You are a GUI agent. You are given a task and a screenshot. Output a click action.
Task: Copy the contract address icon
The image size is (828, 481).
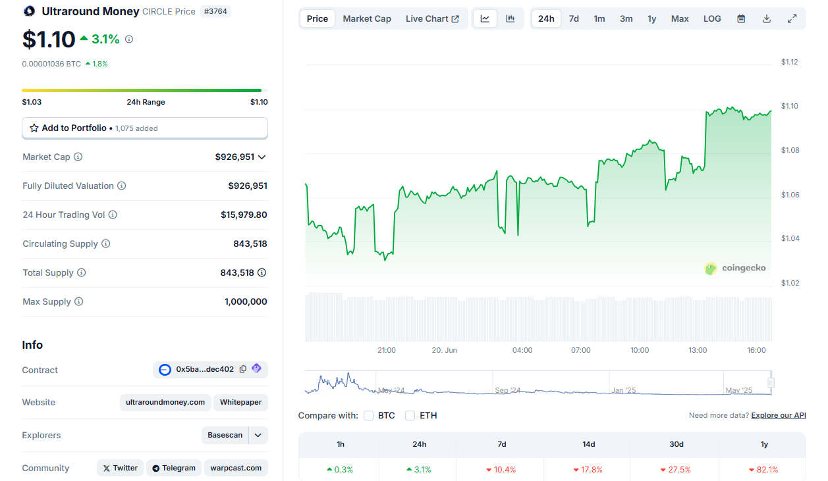tap(243, 369)
